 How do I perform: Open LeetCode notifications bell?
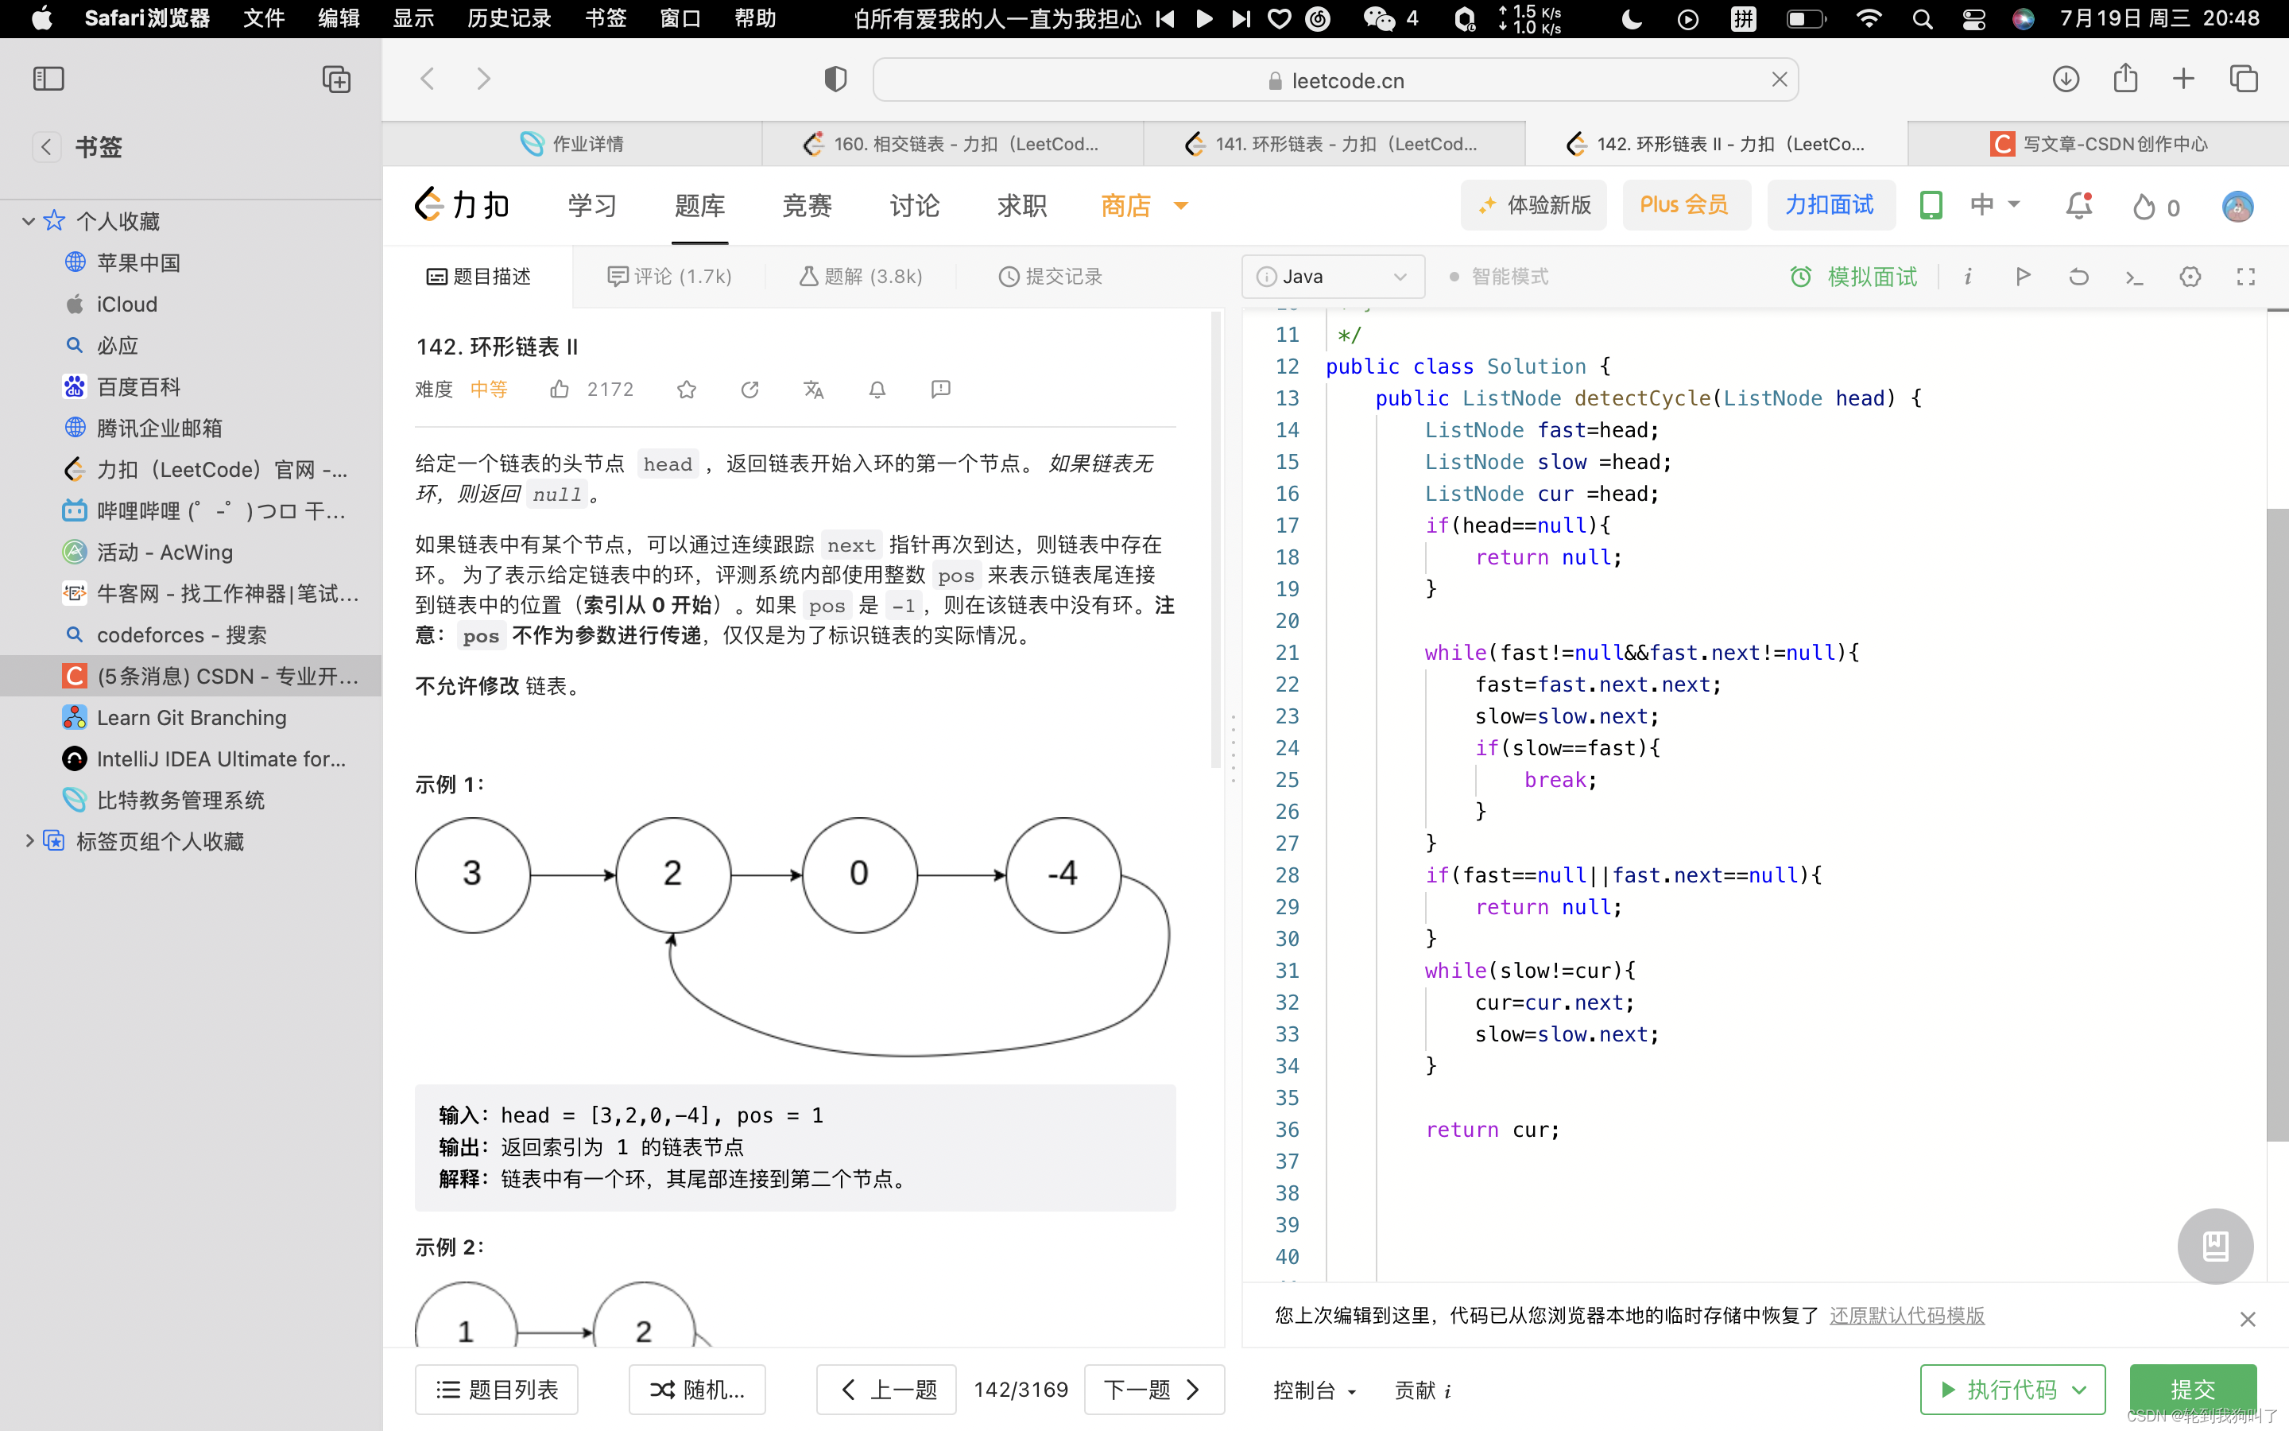tap(2079, 205)
